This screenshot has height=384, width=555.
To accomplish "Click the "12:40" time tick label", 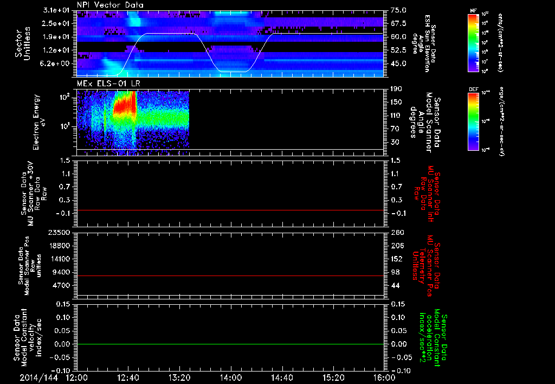I will (x=128, y=377).
